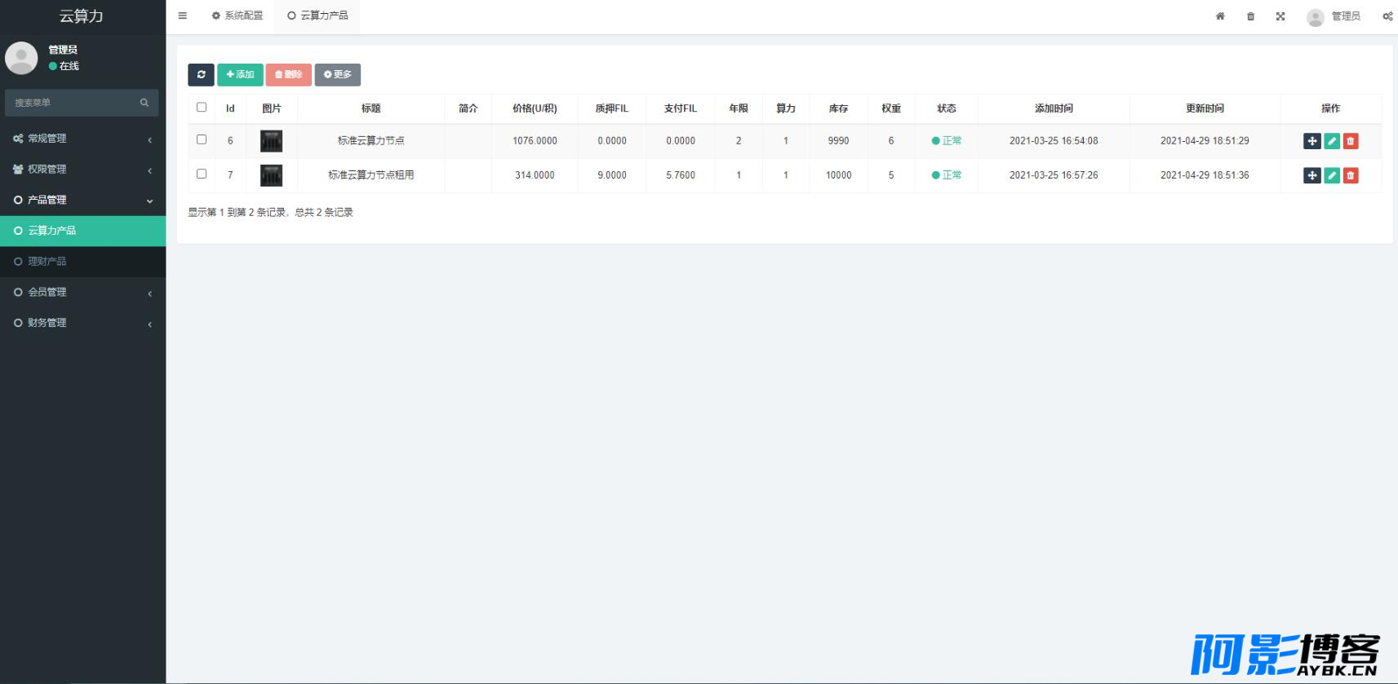Open product thumbnail of row Id 6
Viewport: 1398px width, 684px height.
(271, 141)
